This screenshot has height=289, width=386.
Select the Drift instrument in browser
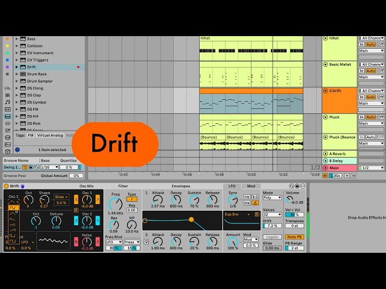tap(49, 67)
